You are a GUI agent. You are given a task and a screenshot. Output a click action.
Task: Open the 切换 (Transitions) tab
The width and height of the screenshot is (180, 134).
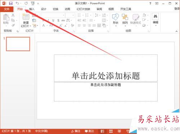point(55,9)
